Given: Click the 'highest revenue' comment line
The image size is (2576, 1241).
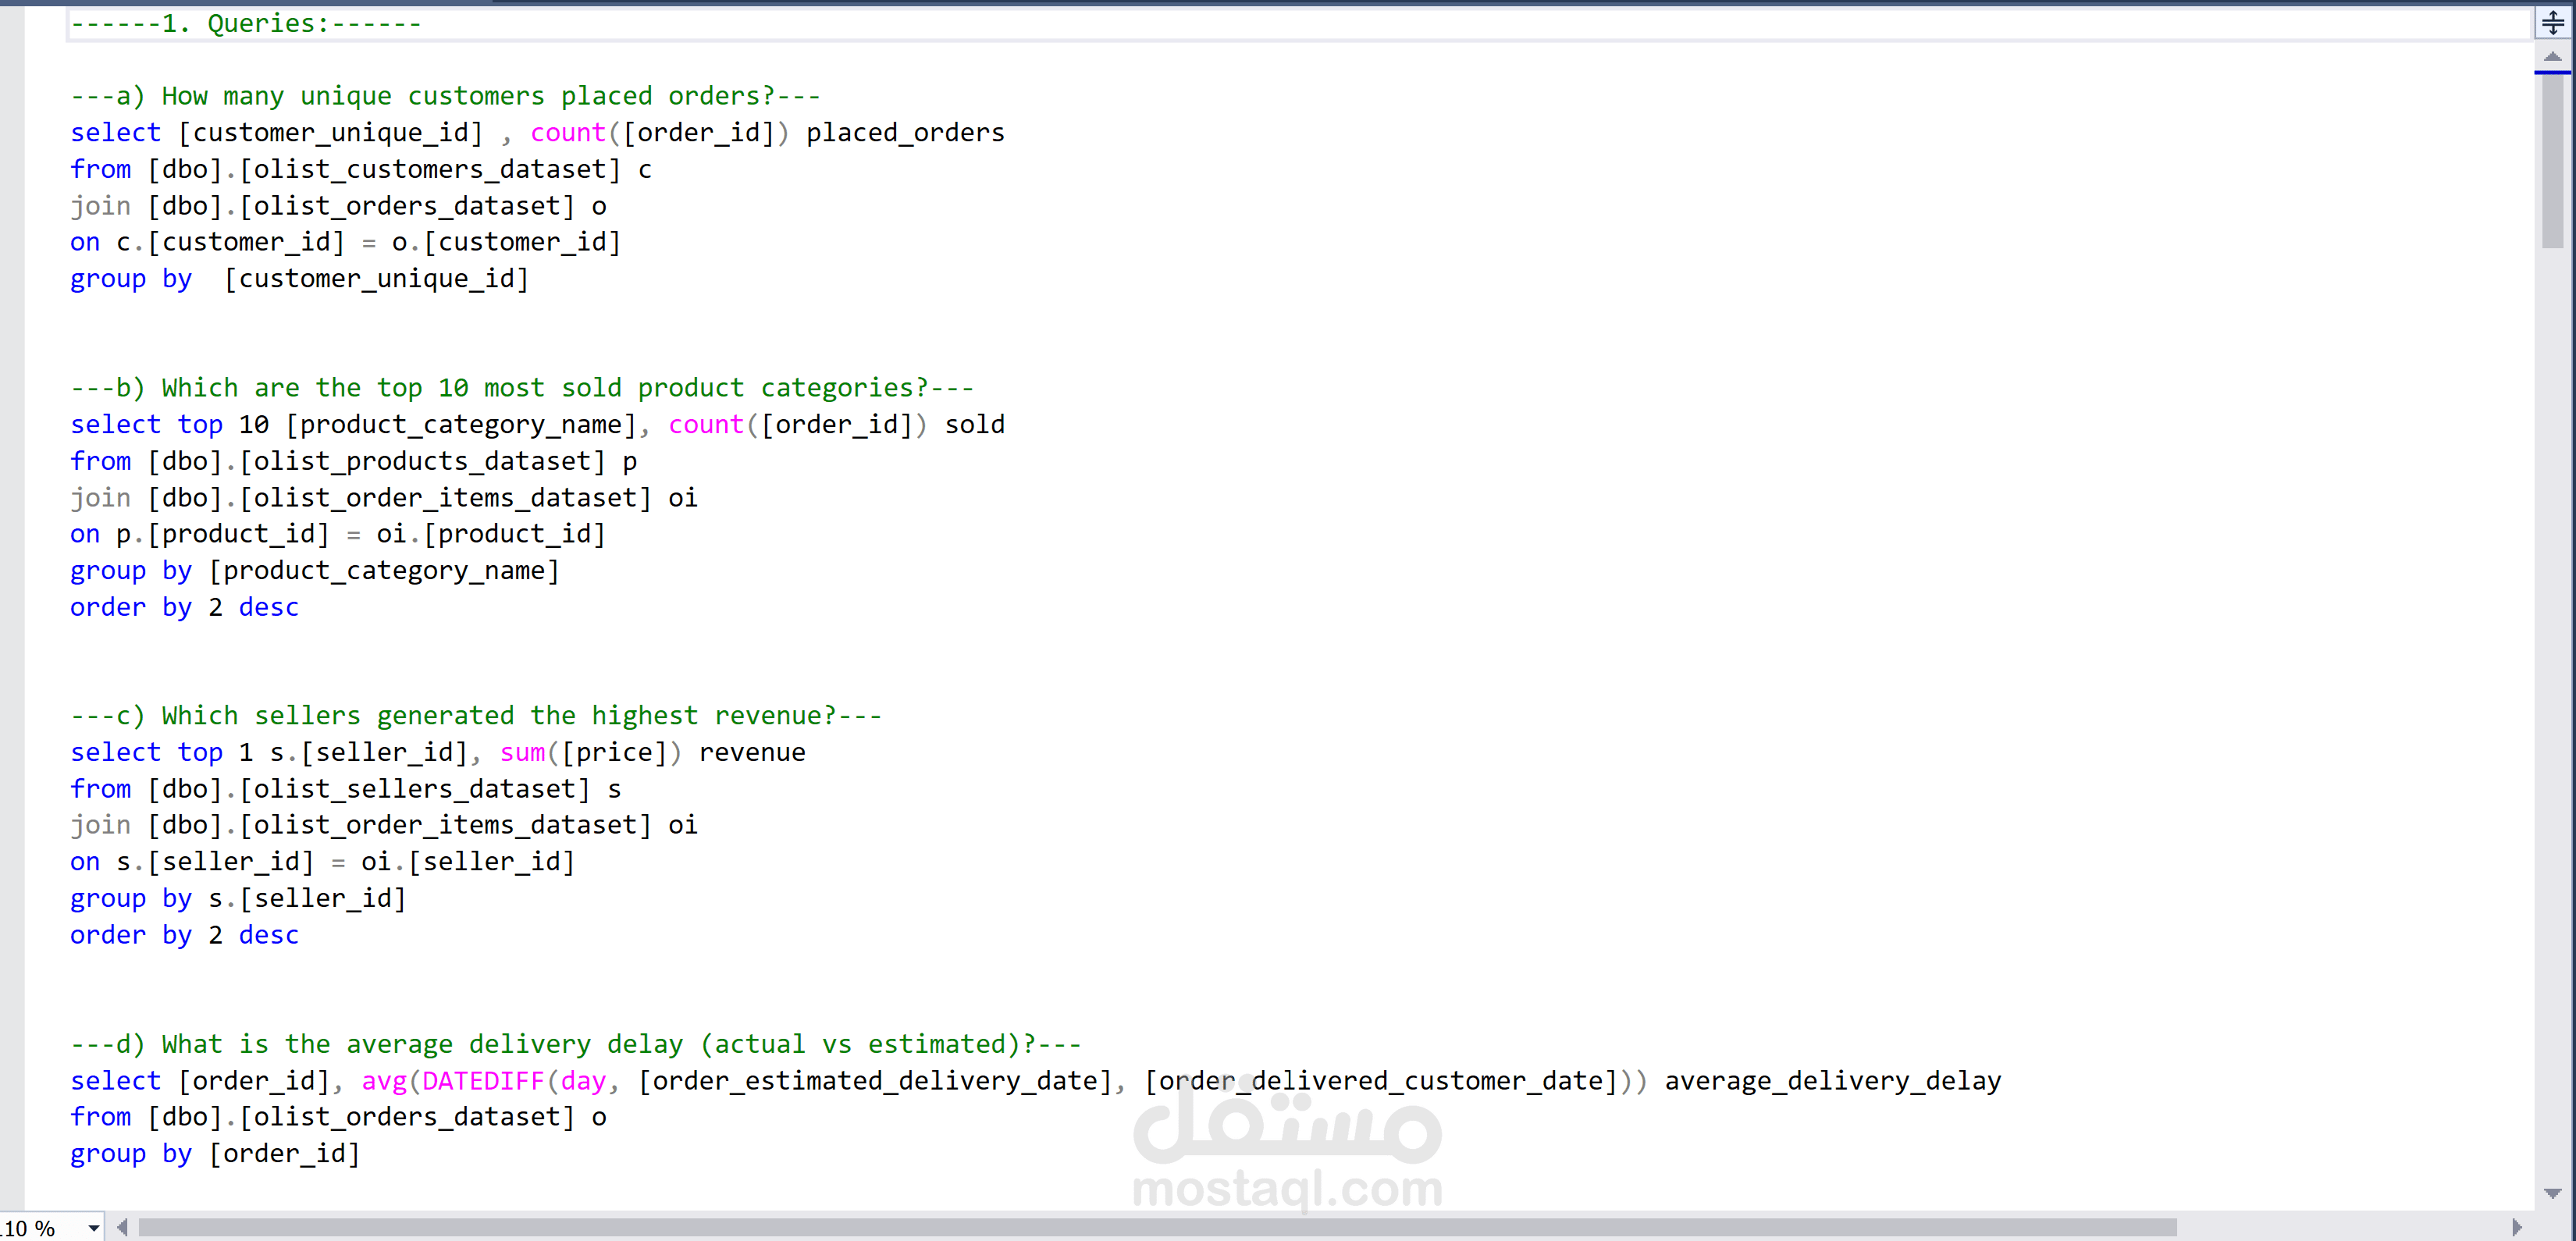Looking at the screenshot, I should pos(475,716).
